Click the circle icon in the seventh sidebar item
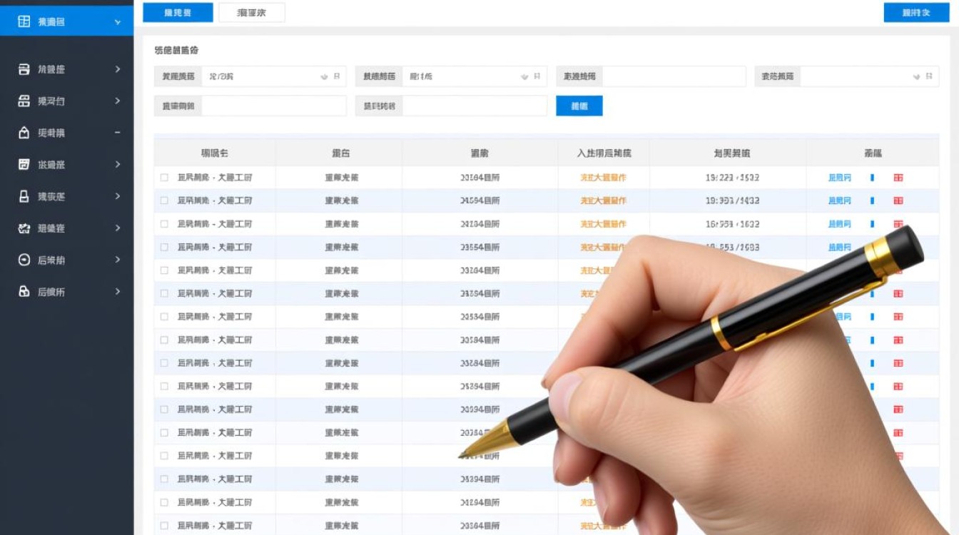 [24, 260]
